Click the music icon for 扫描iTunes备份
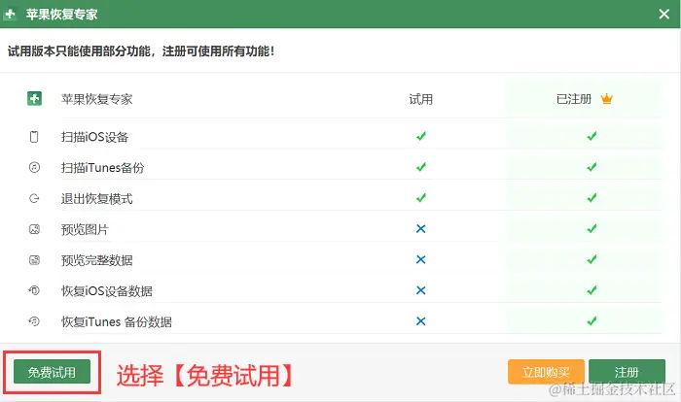 tap(34, 167)
